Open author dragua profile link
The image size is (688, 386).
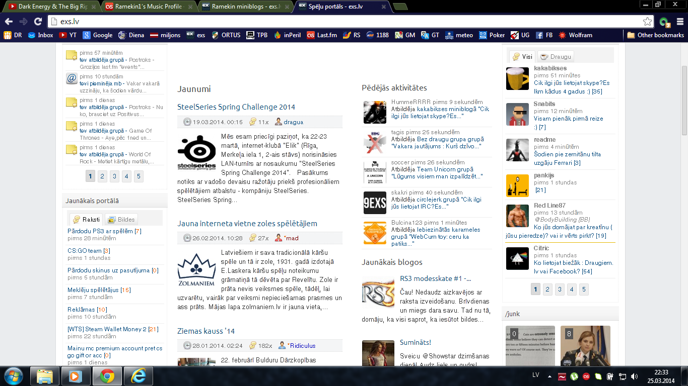(x=293, y=122)
